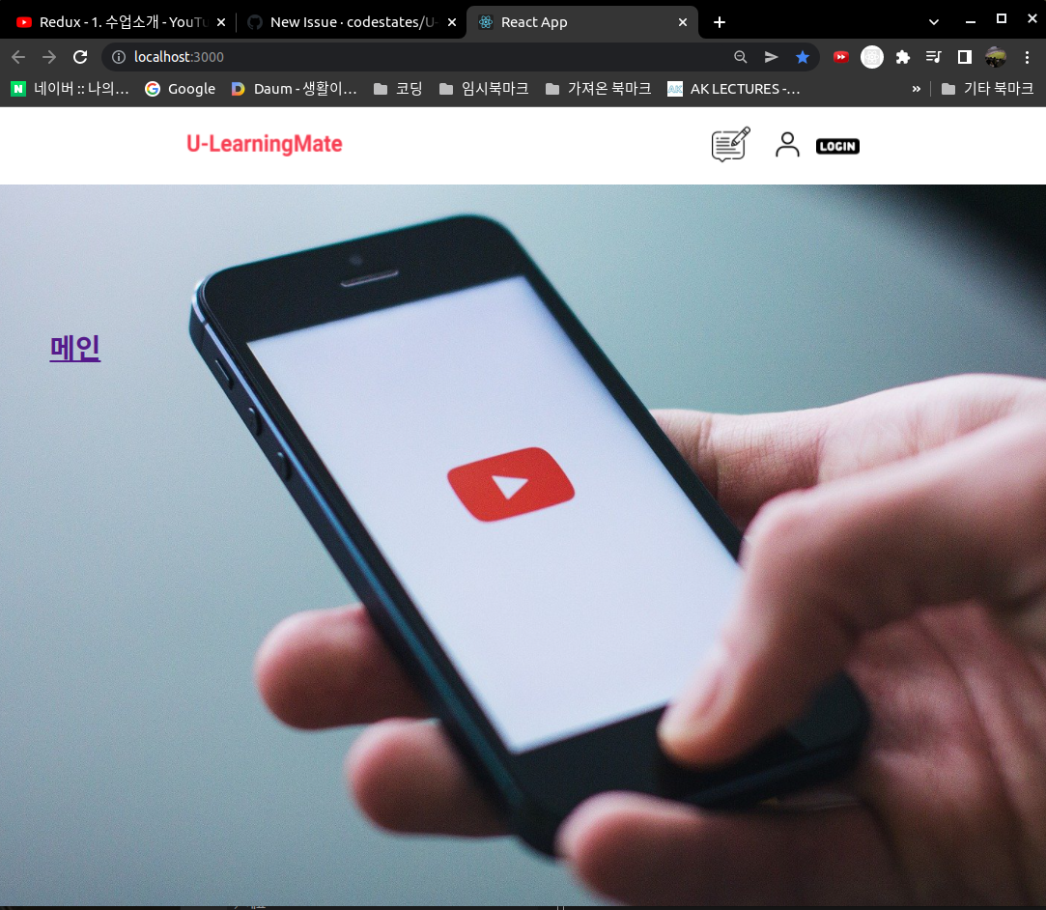
Task: Reload the localhost page
Action: pyautogui.click(x=80, y=57)
